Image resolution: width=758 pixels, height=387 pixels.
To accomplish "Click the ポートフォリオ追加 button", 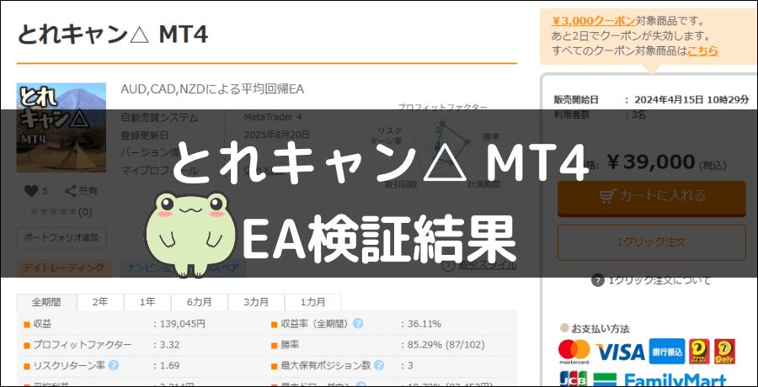I will [x=61, y=238].
